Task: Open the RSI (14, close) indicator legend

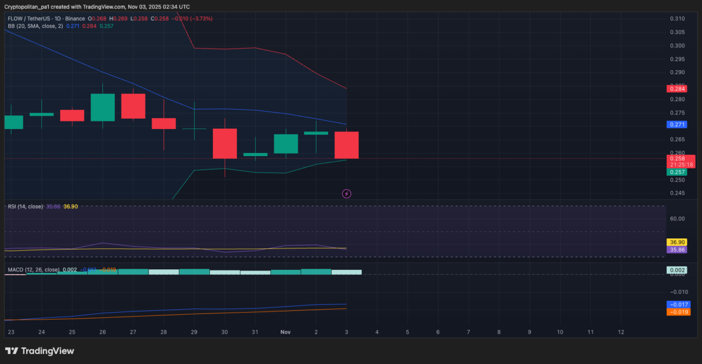Action: pos(25,207)
